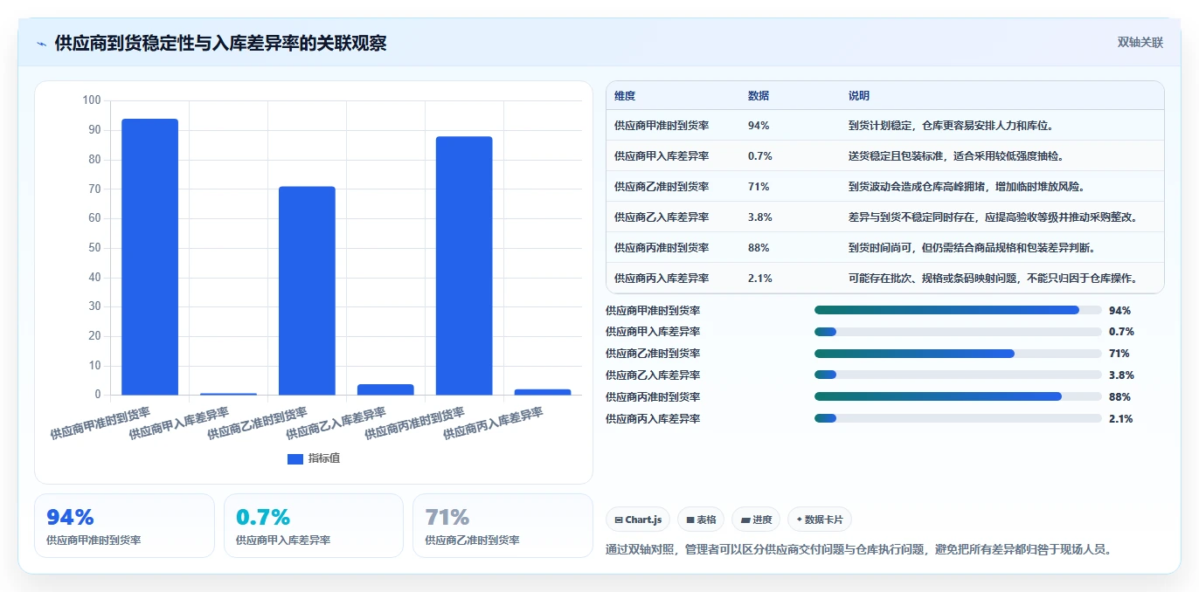Click x-axis label 供应商丙入库差异率
This screenshot has width=1199, height=592.
[493, 423]
